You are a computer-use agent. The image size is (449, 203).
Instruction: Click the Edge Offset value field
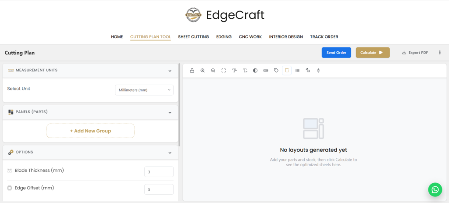[x=159, y=189]
